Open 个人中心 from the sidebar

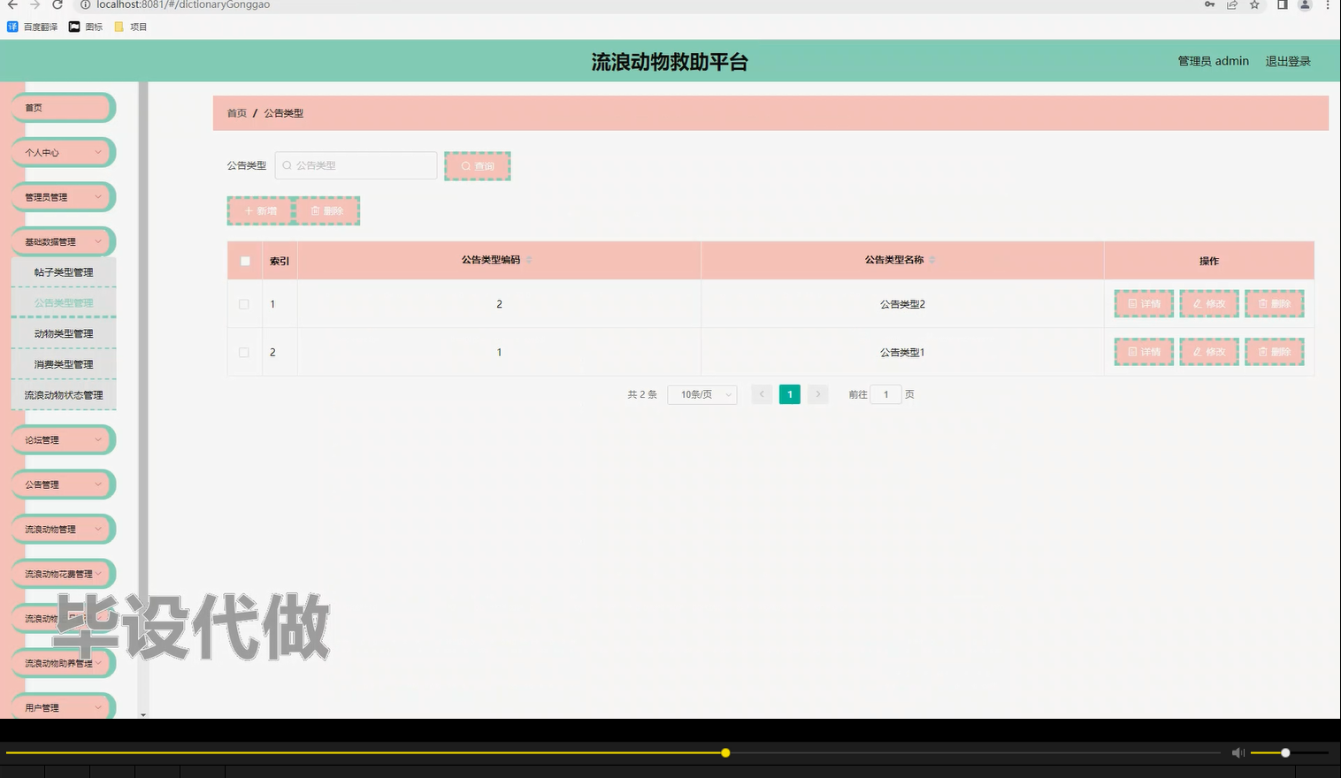pyautogui.click(x=63, y=152)
